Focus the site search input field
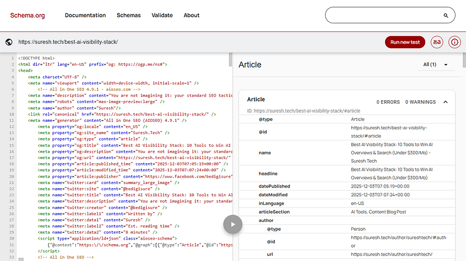 click(390, 15)
